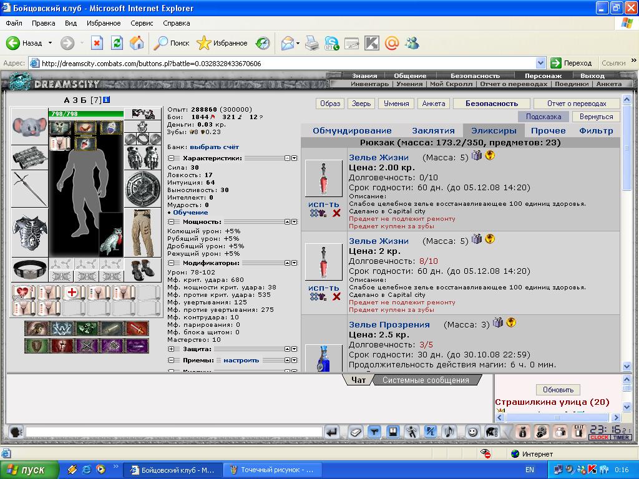The image size is (639, 479).
Task: Click the Обновить button
Action: [558, 390]
